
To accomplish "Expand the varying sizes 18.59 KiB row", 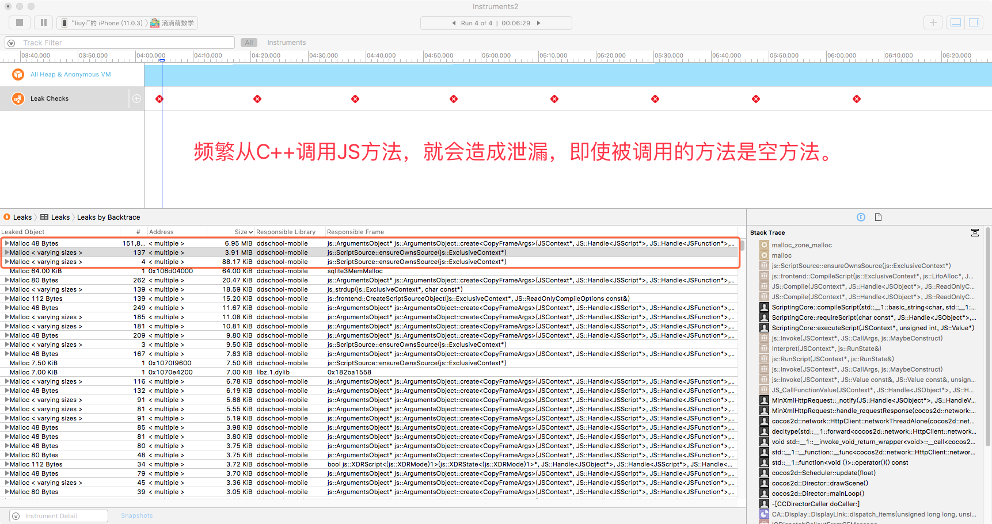I will (7, 289).
